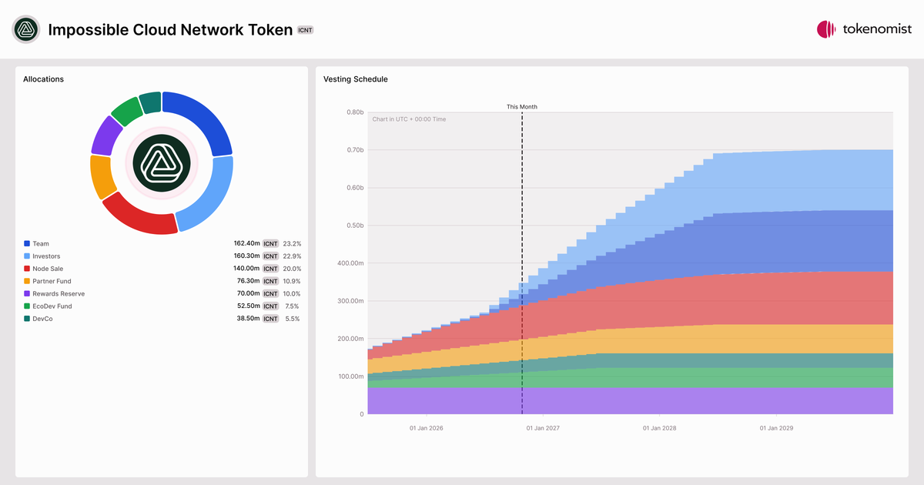Screen dimensions: 924x485
Task: Click the Impossible Cloud Network Token title
Action: (x=170, y=30)
